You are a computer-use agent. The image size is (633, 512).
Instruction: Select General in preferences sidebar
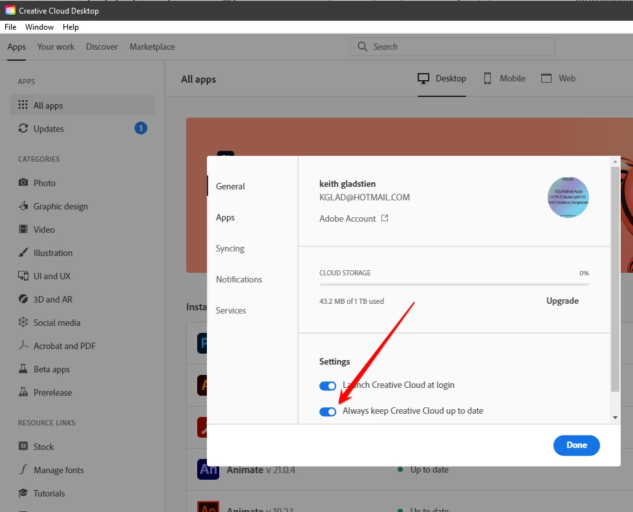(230, 186)
